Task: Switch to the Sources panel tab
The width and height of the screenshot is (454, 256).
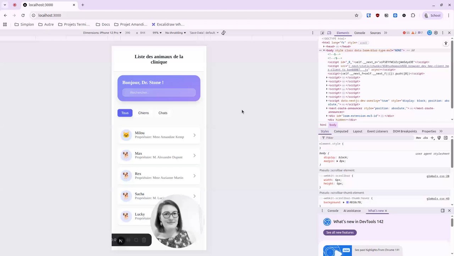Action: [375, 33]
